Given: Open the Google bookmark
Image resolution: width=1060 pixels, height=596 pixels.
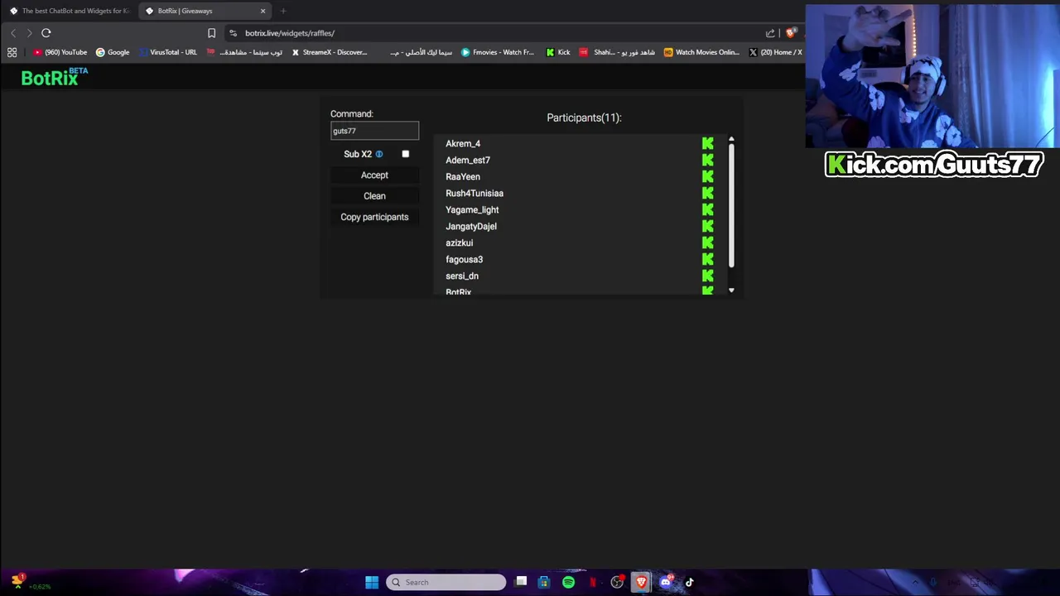Looking at the screenshot, I should point(113,52).
